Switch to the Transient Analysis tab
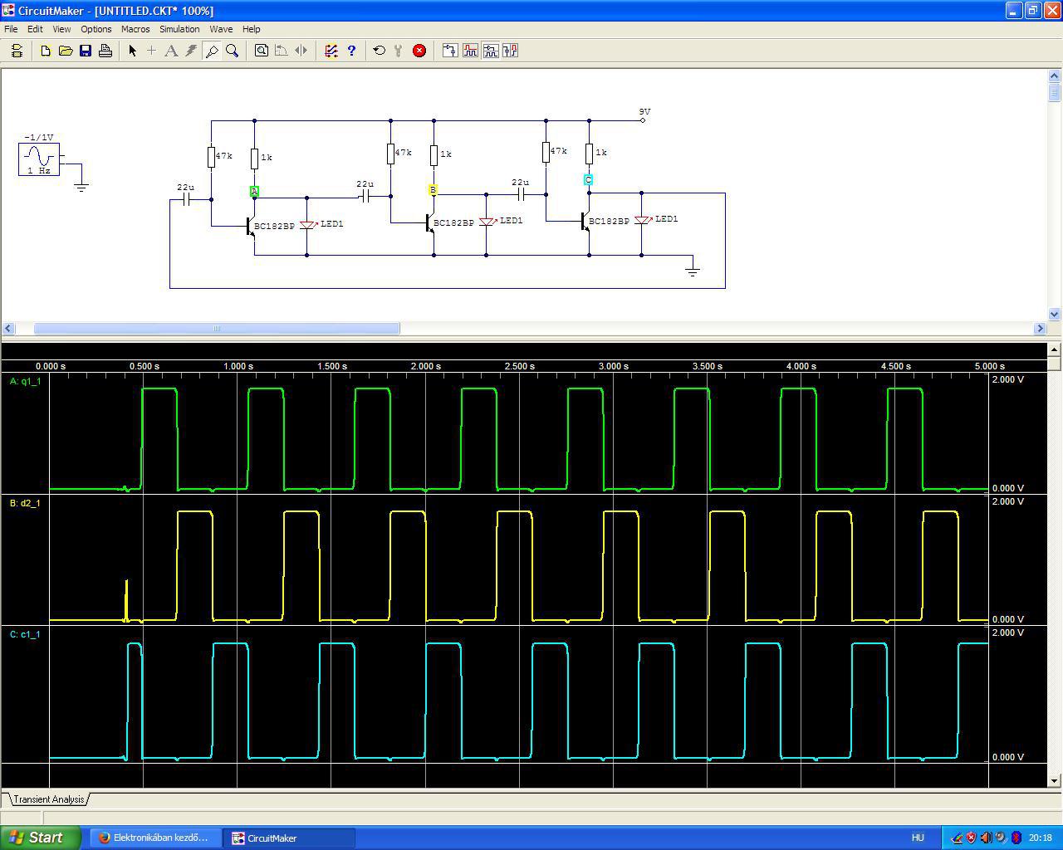 pos(49,799)
